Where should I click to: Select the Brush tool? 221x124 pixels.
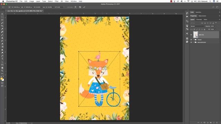pos(2,35)
